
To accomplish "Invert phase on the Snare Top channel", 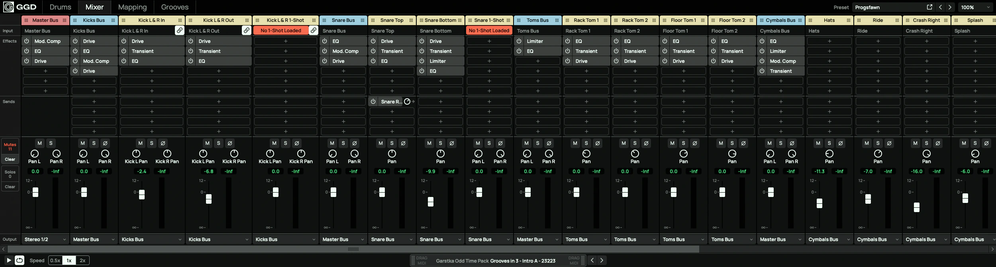I will (403, 143).
